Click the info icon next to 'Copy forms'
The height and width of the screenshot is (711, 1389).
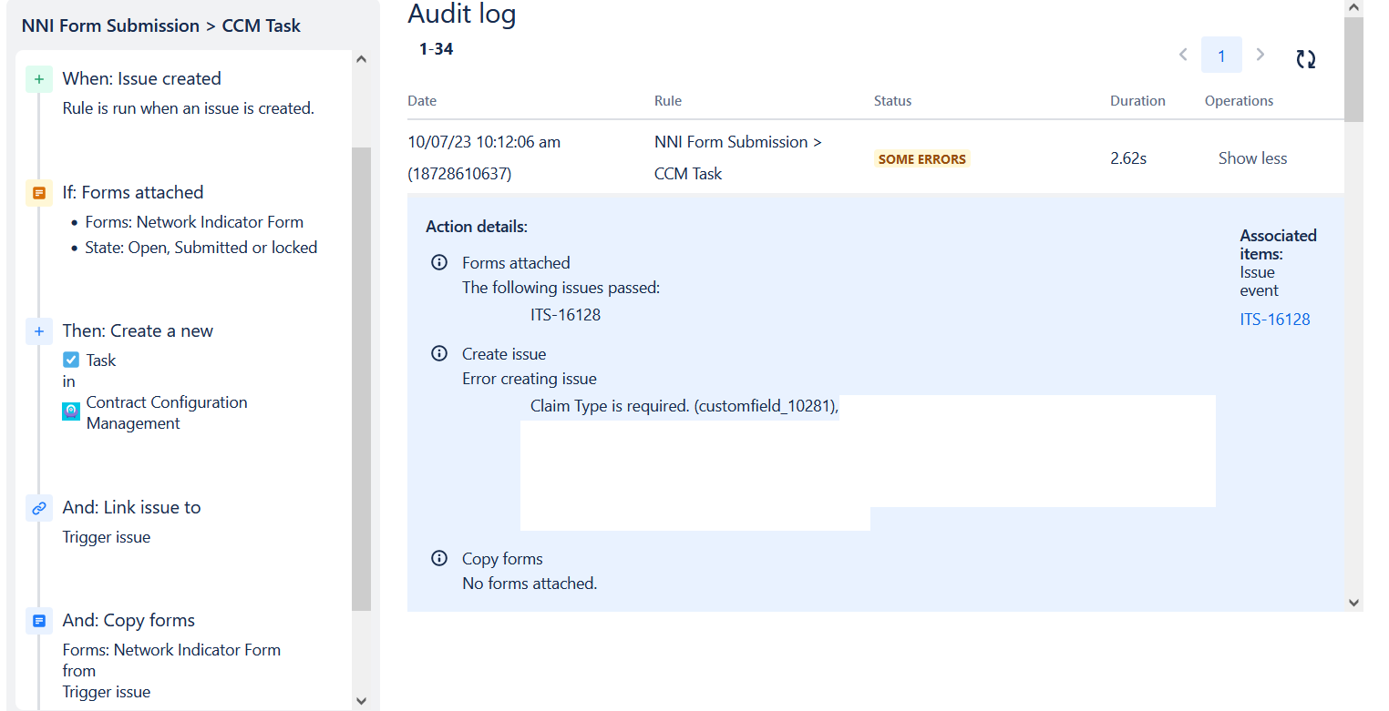(438, 558)
